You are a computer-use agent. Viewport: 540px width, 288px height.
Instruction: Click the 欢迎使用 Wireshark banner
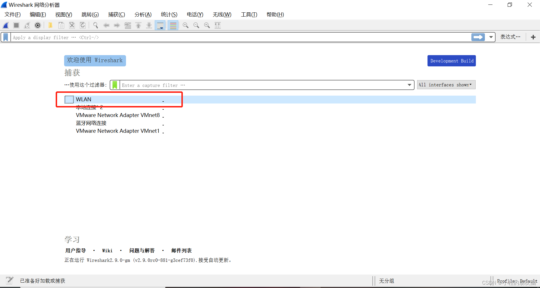click(95, 60)
